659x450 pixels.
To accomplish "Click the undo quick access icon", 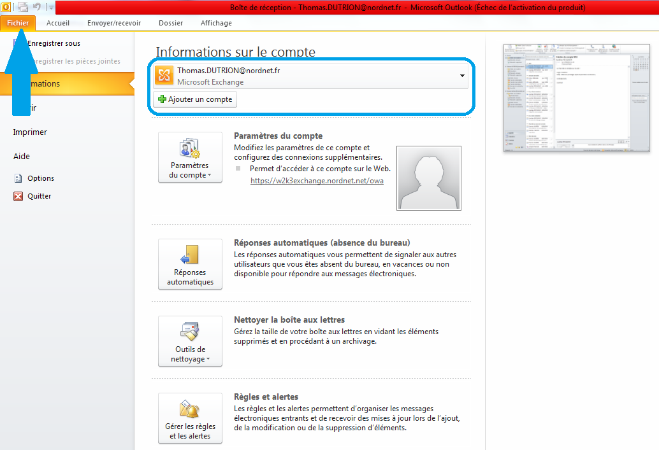I will (37, 7).
